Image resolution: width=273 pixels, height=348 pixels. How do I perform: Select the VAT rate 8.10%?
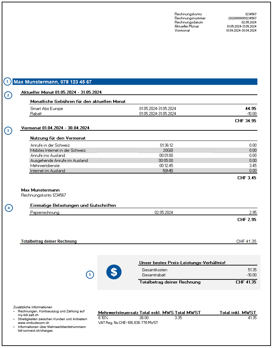click(x=103, y=318)
